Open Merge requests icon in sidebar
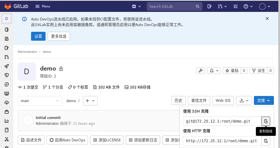The height and width of the screenshot is (148, 280). point(7,57)
